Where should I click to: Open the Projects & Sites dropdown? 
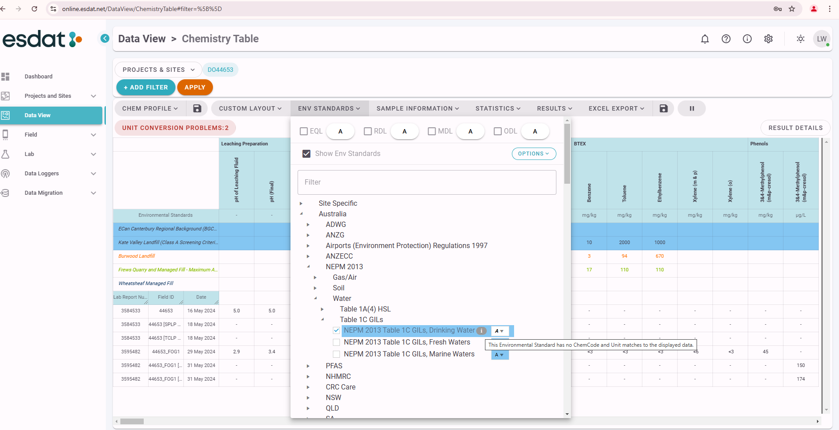pos(158,70)
